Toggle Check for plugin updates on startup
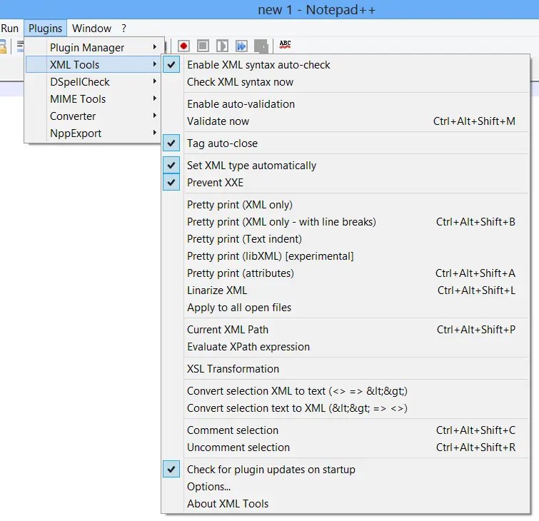Image resolution: width=539 pixels, height=521 pixels. point(346,469)
